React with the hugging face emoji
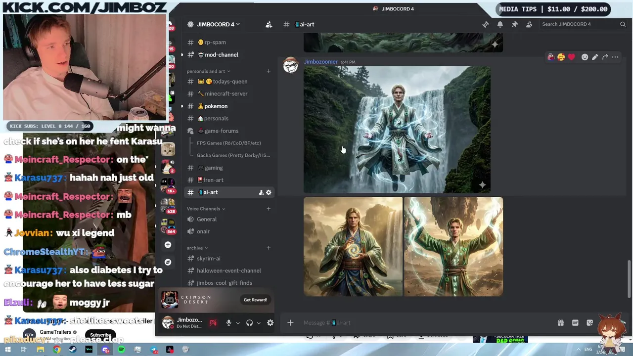Viewport: 633px width, 356px height. (x=561, y=57)
